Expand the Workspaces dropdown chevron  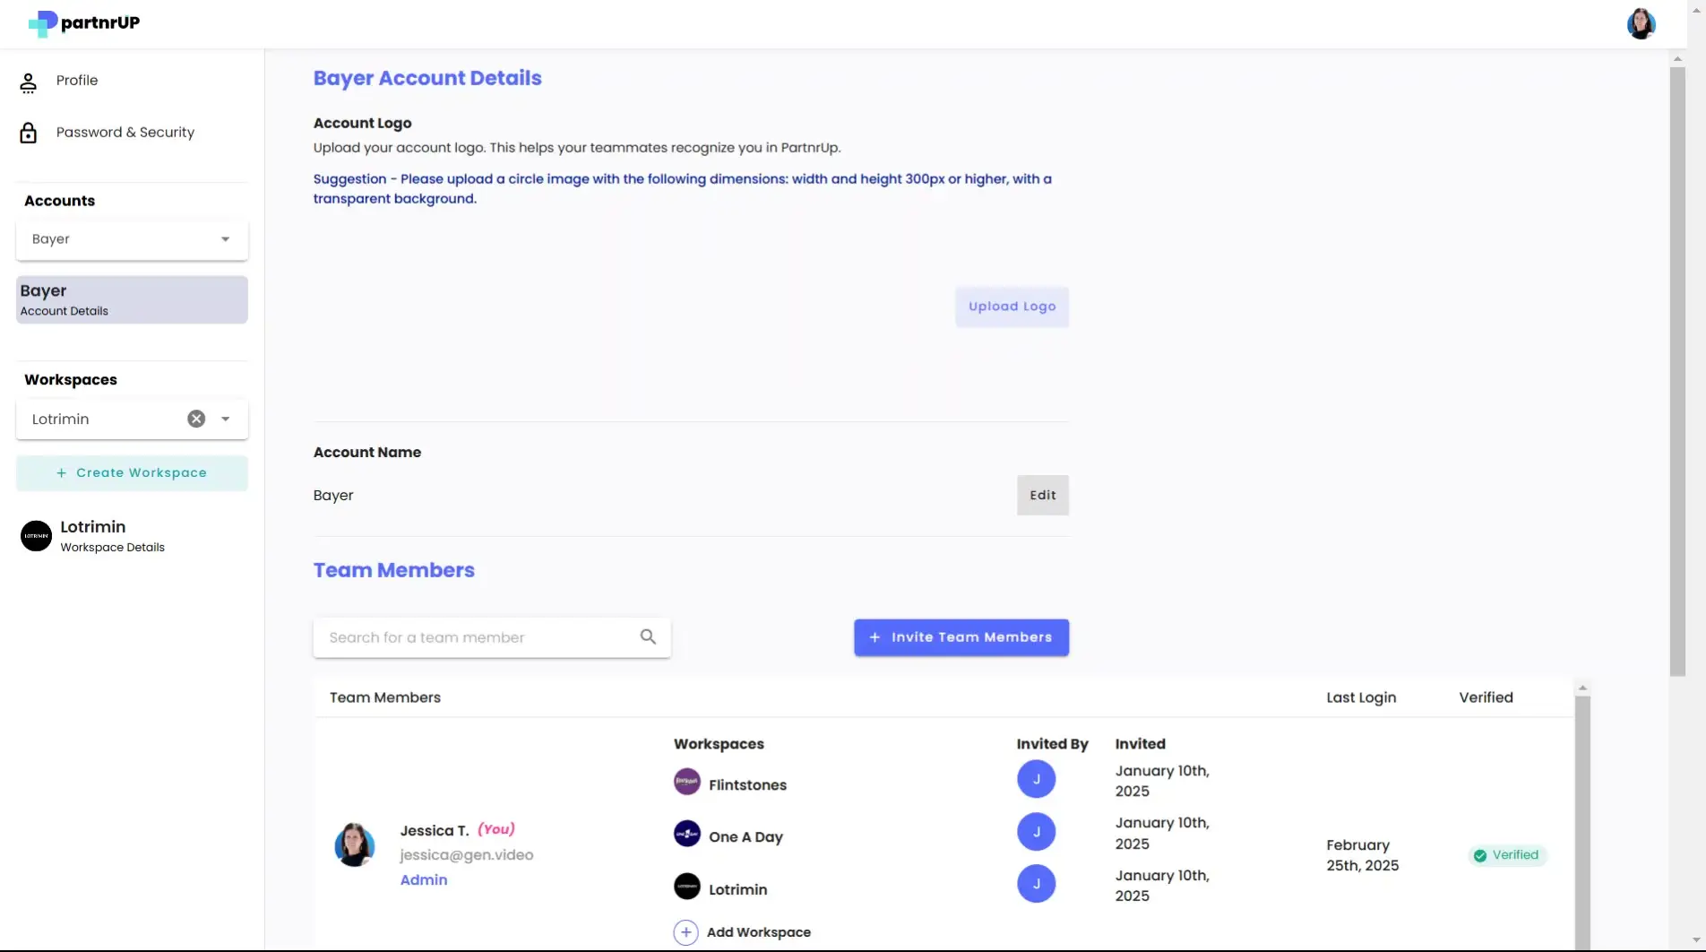(x=225, y=419)
